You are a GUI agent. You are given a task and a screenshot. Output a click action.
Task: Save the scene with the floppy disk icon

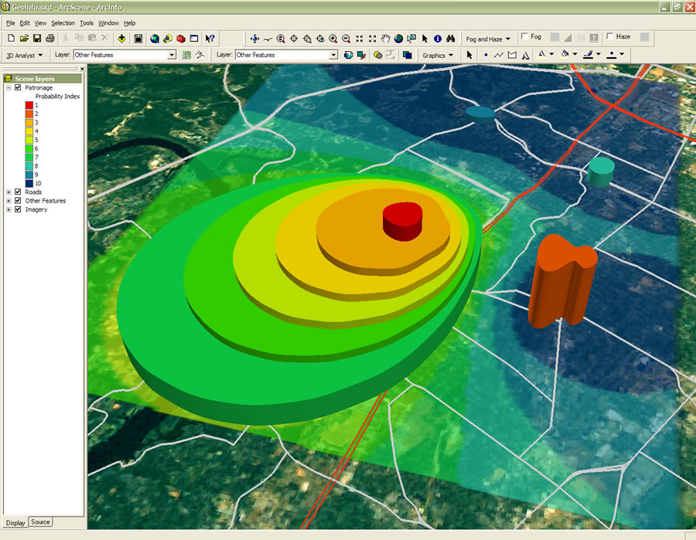(37, 39)
